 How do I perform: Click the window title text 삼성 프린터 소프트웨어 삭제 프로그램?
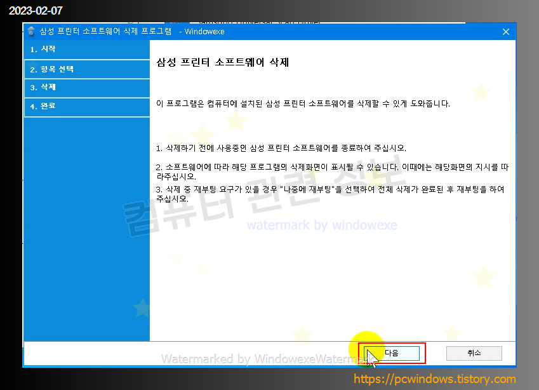click(105, 32)
